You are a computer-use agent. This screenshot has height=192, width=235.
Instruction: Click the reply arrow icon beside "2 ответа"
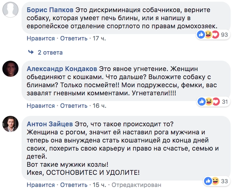point(31,53)
